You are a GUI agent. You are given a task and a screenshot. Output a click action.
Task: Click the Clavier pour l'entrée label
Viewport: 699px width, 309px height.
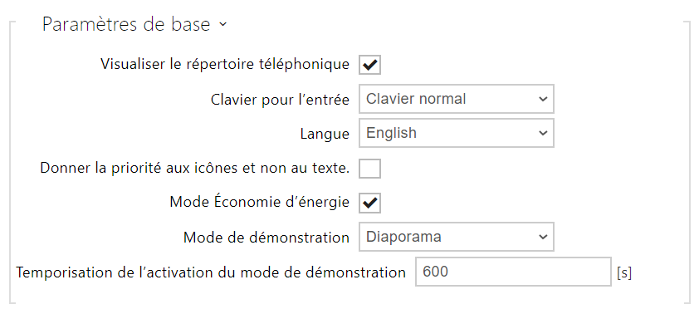pos(280,100)
